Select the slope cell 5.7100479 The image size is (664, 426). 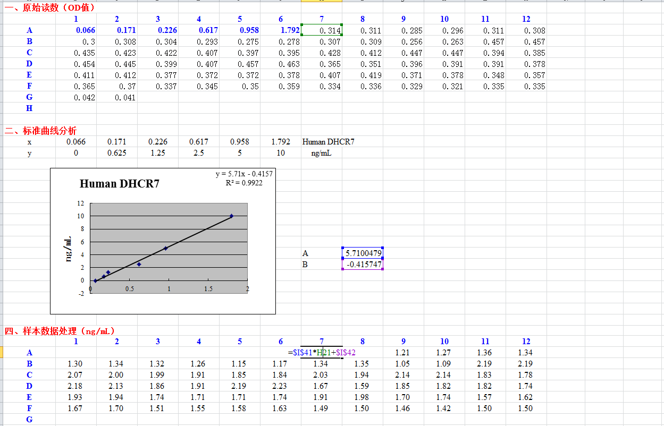tap(363, 253)
